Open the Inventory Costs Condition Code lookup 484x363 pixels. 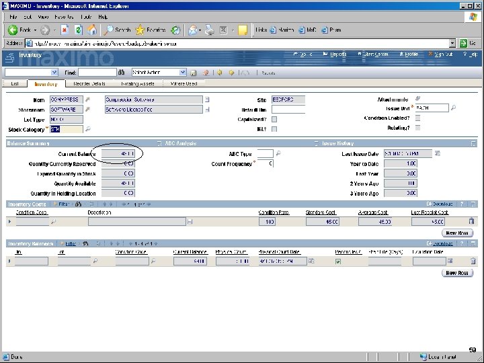(x=53, y=221)
